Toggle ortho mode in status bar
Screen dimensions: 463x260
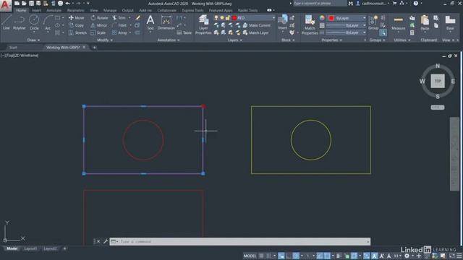tap(289, 256)
